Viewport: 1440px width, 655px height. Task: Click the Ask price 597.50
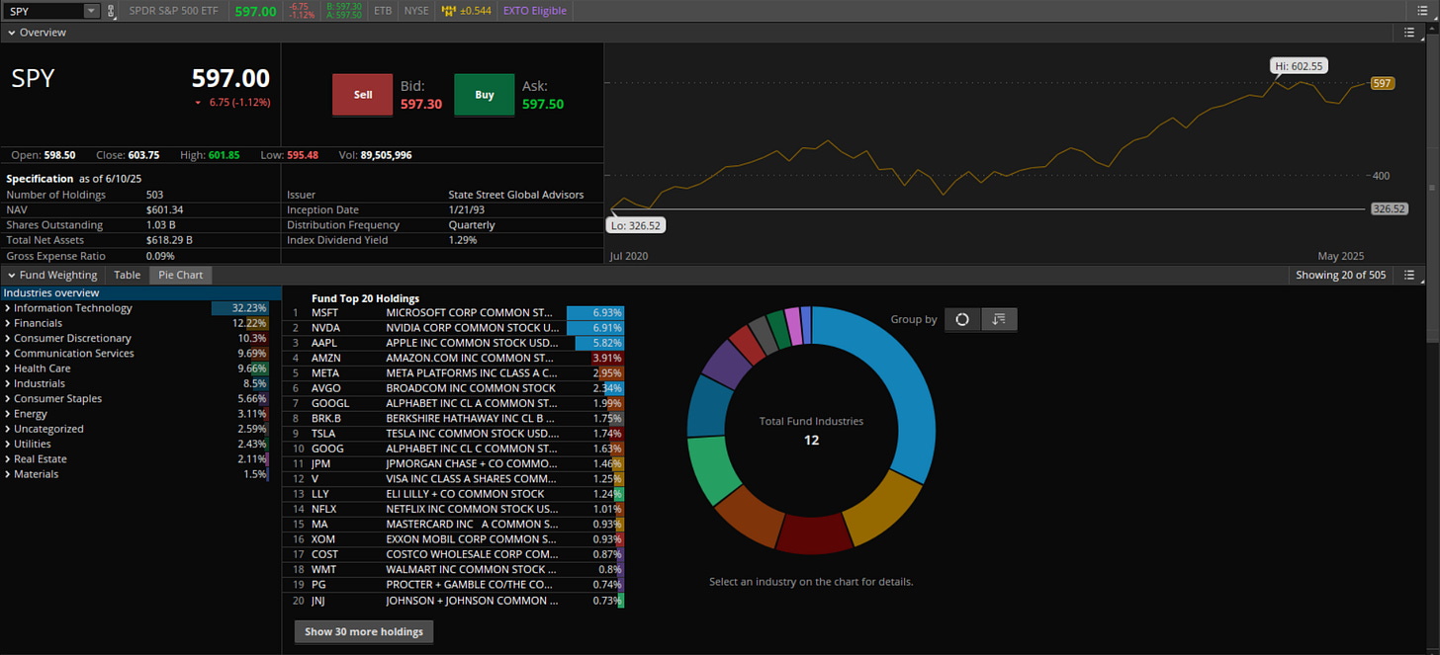[x=543, y=104]
